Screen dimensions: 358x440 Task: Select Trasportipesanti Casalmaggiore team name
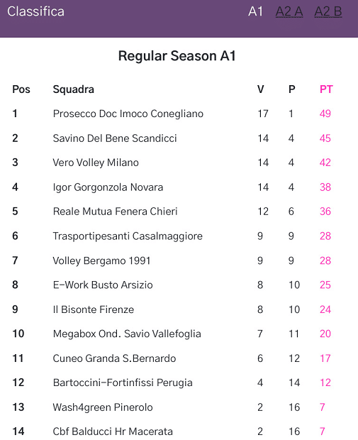pyautogui.click(x=128, y=236)
